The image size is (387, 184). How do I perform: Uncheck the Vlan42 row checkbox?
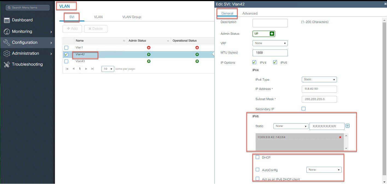pyautogui.click(x=66, y=54)
